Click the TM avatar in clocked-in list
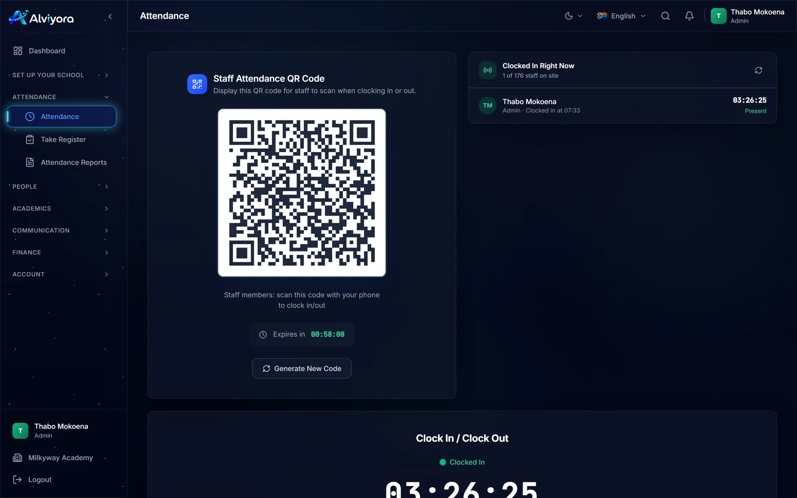Image resolution: width=797 pixels, height=498 pixels. coord(487,106)
